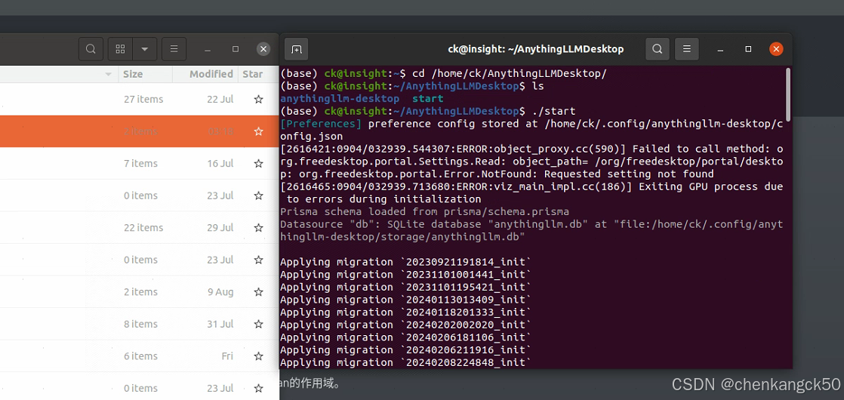This screenshot has height=400, width=844.
Task: Star the row modified 16 Jul
Action: click(x=258, y=163)
